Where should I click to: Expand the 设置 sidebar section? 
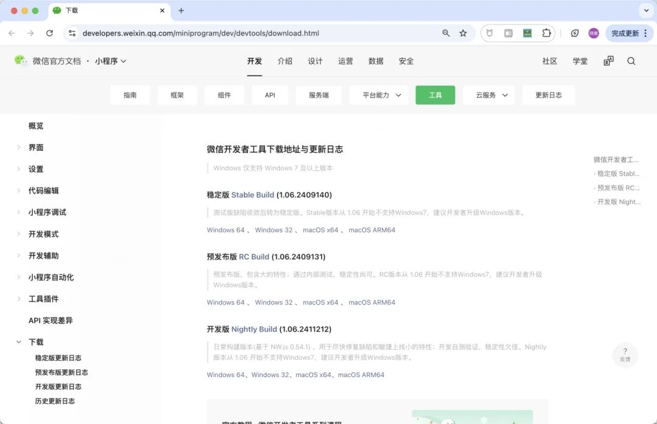pyautogui.click(x=19, y=169)
